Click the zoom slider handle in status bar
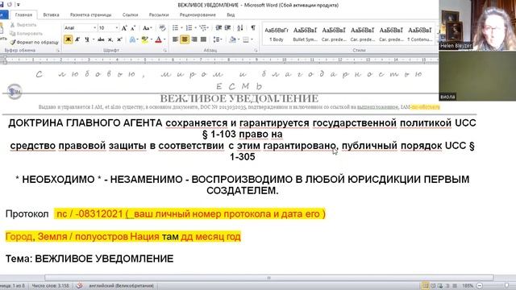516x290 pixels. pyautogui.click(x=506, y=286)
